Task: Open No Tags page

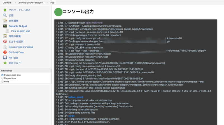Action: [x=13, y=58]
